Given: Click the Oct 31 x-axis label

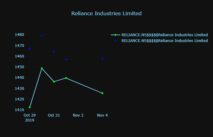Looking at the screenshot, I should [x=54, y=115].
